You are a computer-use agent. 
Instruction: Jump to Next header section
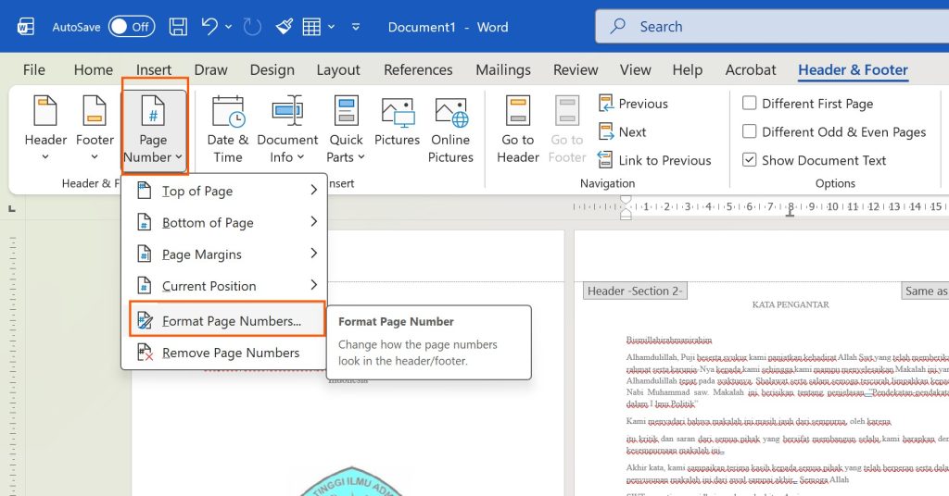pos(622,131)
